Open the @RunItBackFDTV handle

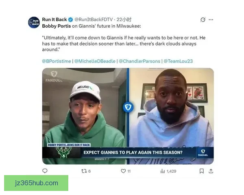(x=94, y=19)
